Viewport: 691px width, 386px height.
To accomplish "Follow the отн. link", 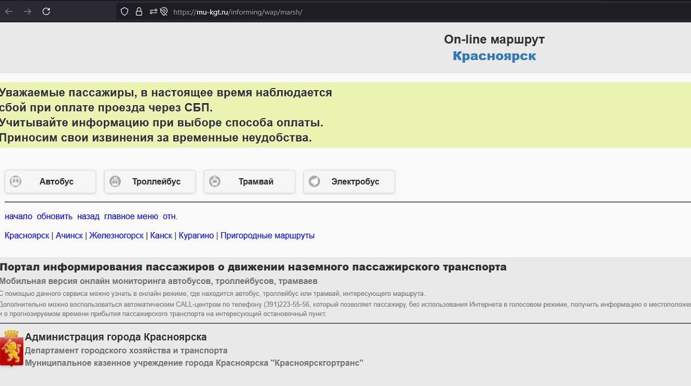I will 170,216.
